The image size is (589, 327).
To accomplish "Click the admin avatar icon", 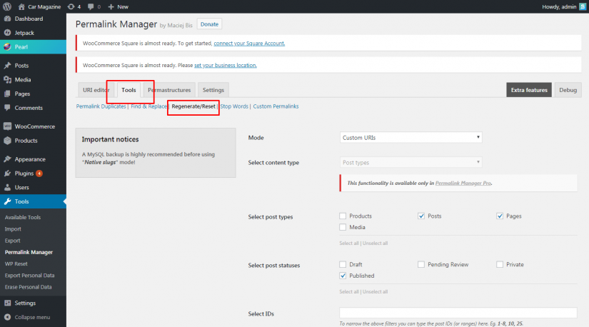I will (x=583, y=6).
